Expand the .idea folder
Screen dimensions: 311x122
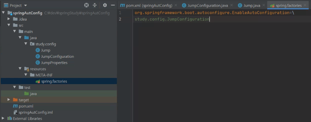click(8, 19)
